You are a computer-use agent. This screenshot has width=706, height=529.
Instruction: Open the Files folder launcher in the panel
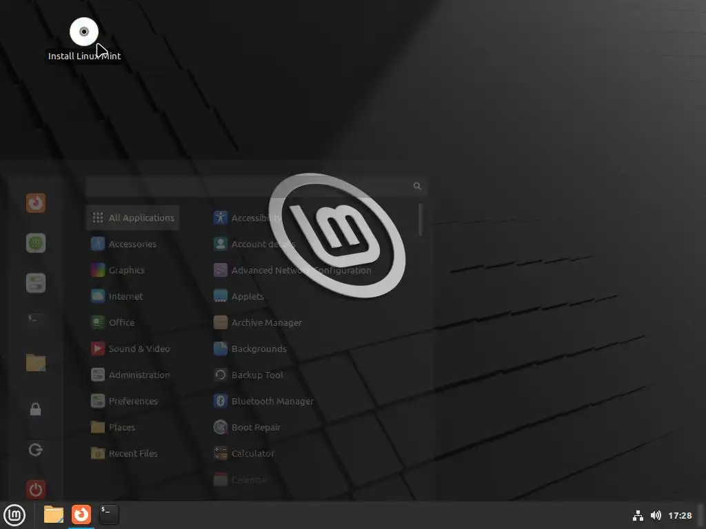point(54,515)
